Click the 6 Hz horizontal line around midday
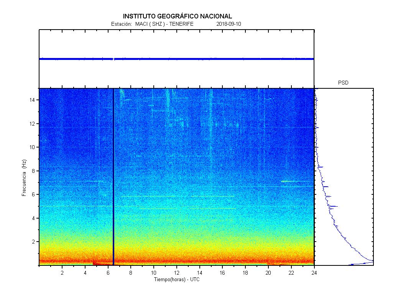Image resolution: width=393 pixels, height=295 pixels. tap(176, 196)
